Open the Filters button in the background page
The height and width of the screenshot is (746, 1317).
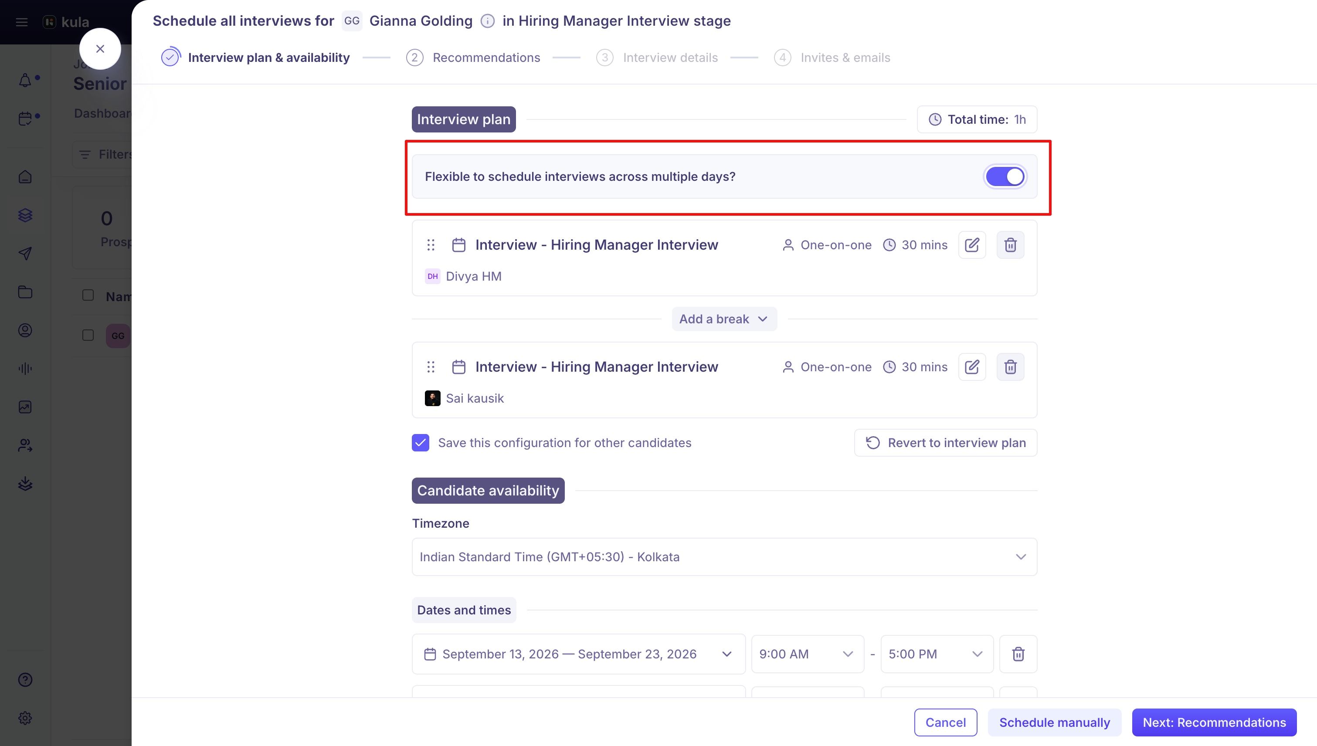(x=102, y=154)
